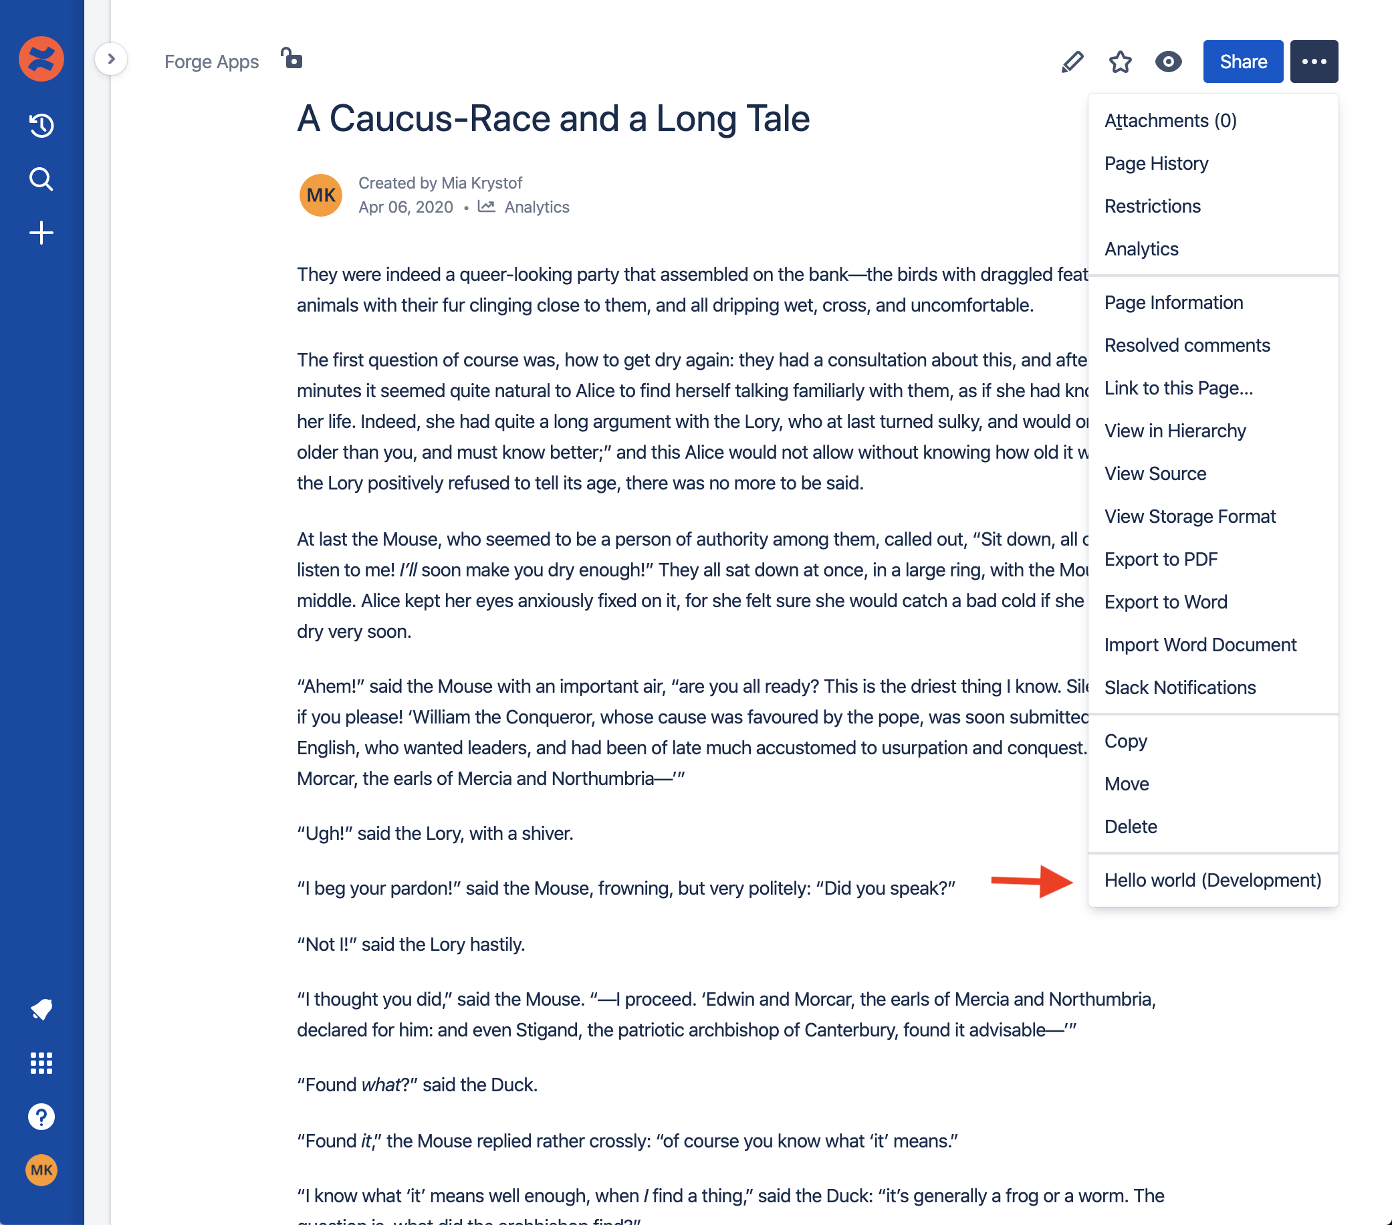The width and height of the screenshot is (1392, 1225).
Task: Click the Share button
Action: click(1243, 62)
